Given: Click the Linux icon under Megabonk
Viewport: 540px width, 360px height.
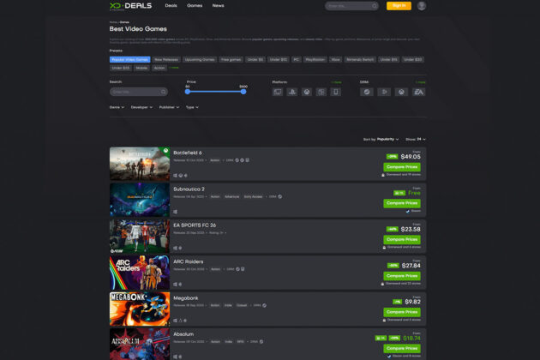Looking at the screenshot, I should (180, 321).
